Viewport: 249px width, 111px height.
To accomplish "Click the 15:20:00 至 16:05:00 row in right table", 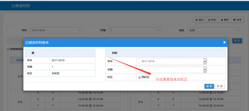I will [x=211, y=105].
